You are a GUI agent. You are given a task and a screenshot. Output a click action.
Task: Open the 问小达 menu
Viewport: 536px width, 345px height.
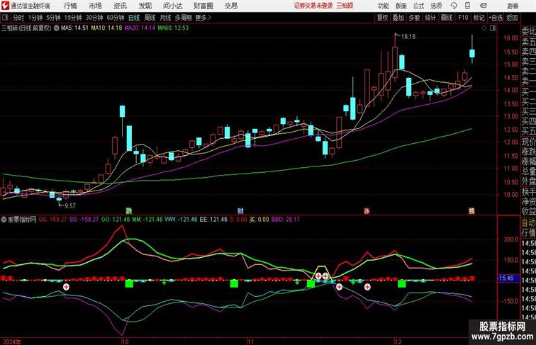(x=172, y=6)
